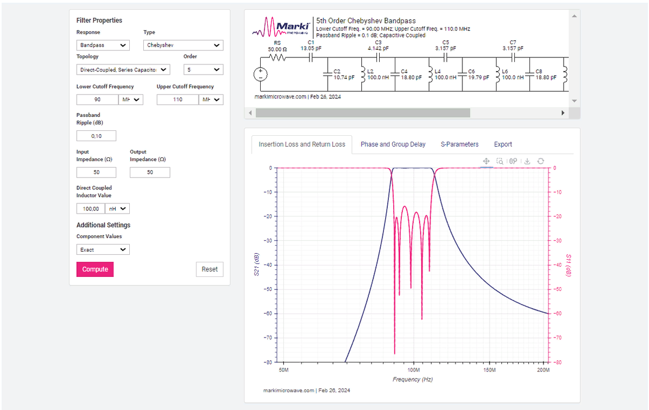Click the scroll down arrow on schematic
Screen dimensions: 649x410
(x=574, y=101)
